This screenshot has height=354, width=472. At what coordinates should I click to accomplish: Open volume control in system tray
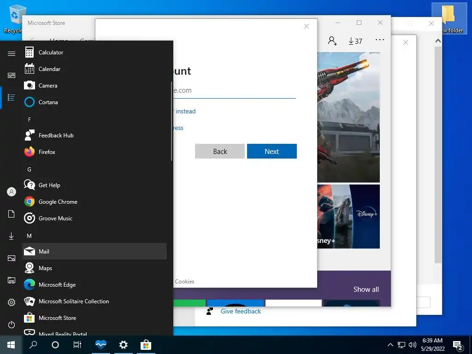413,345
